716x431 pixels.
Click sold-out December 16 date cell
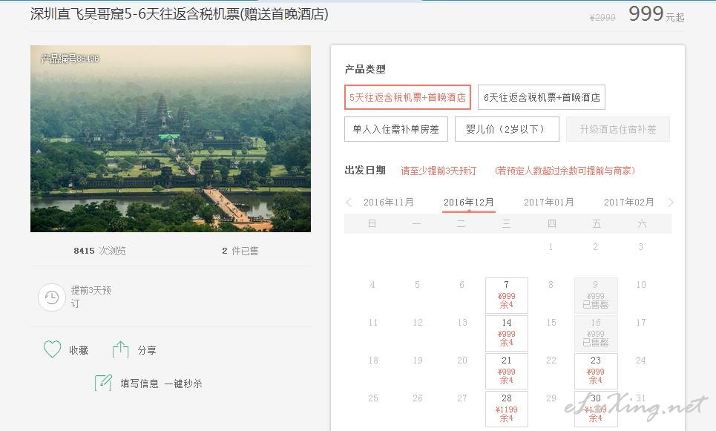point(596,333)
